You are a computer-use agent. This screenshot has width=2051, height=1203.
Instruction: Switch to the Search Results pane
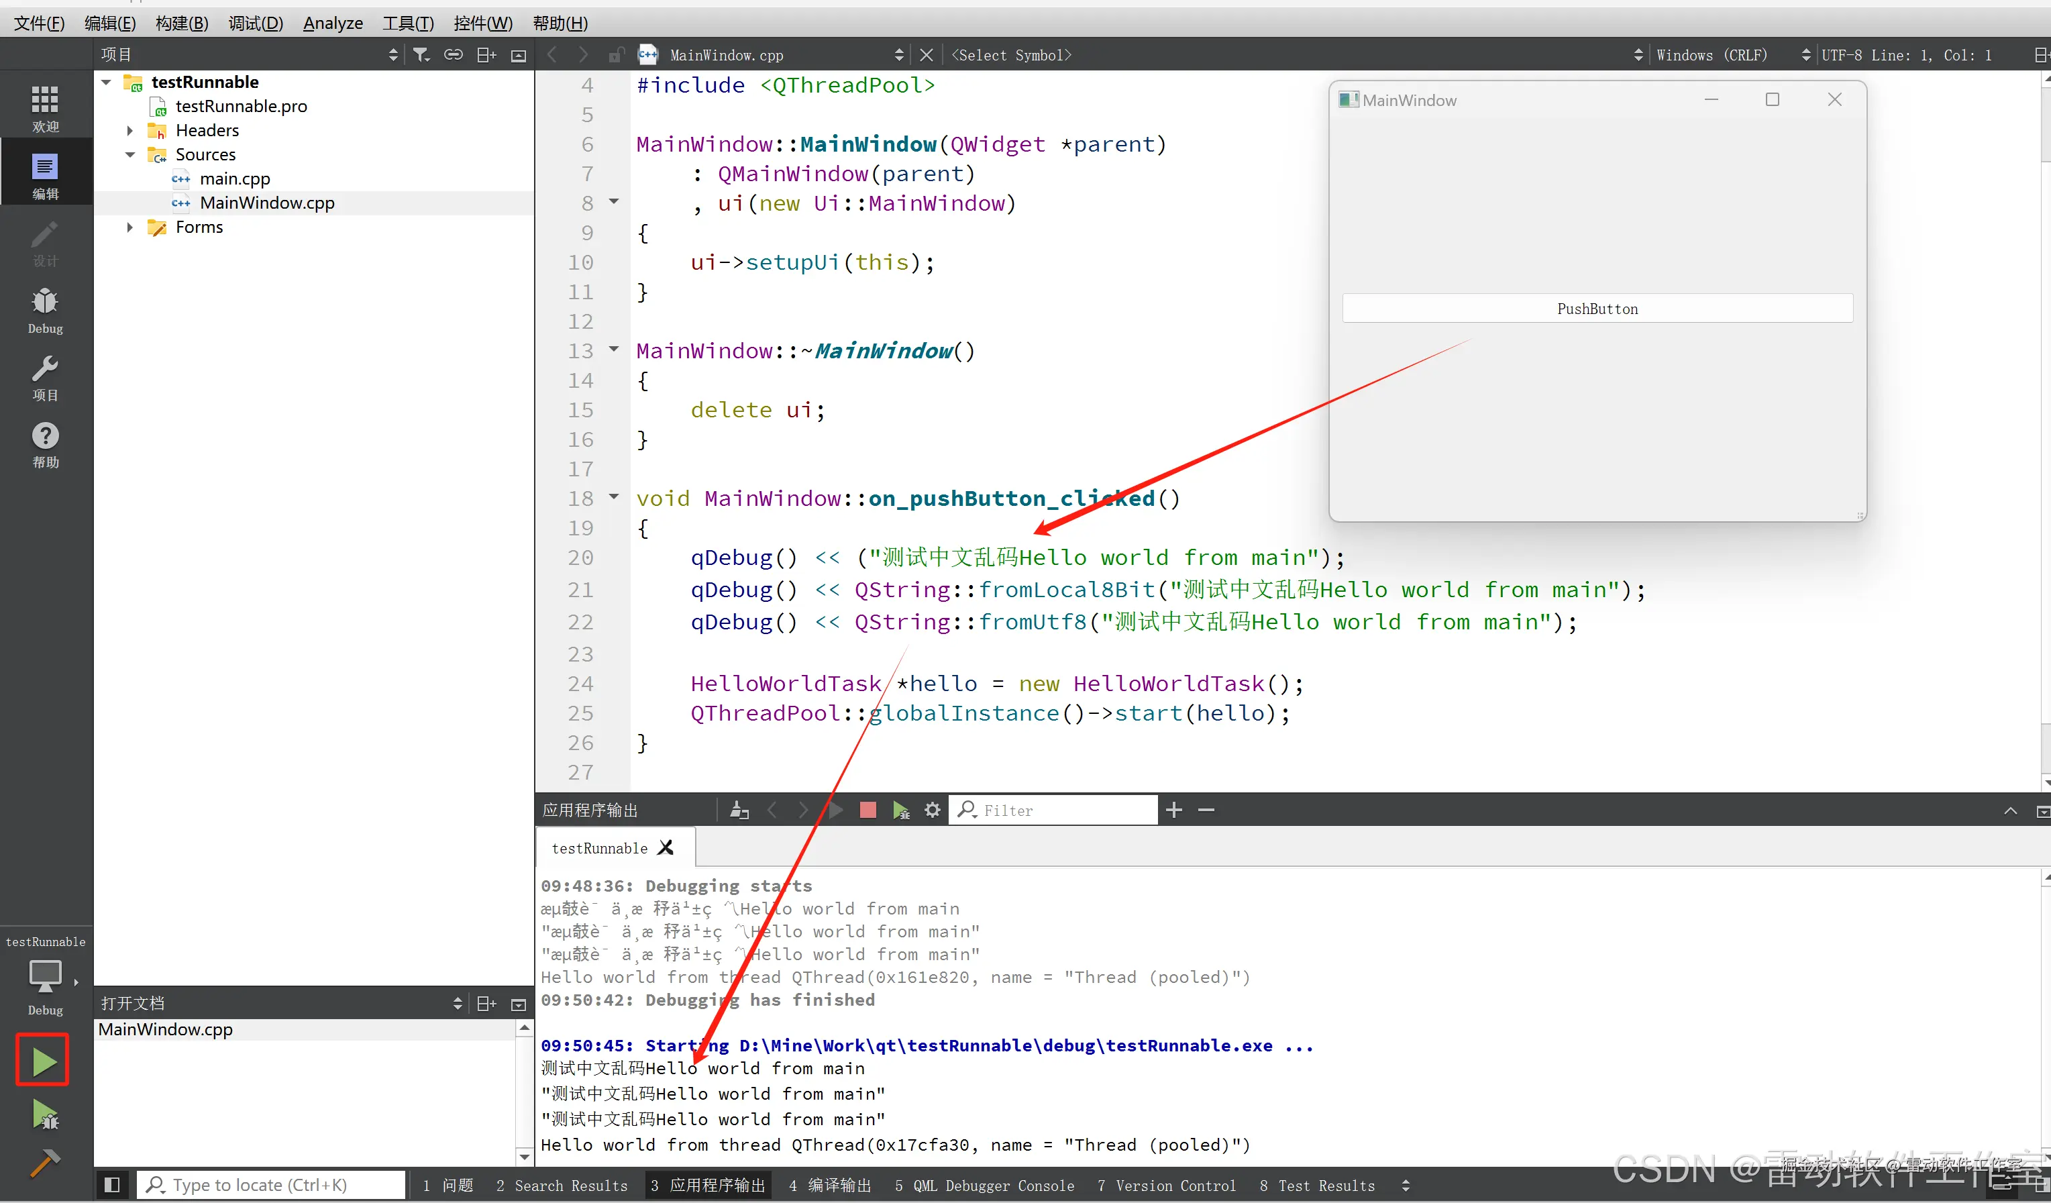click(x=562, y=1185)
